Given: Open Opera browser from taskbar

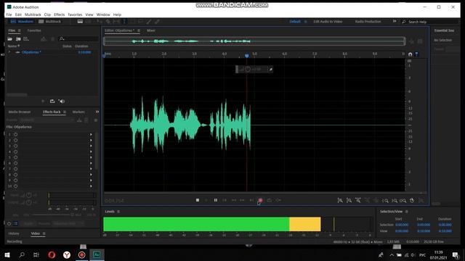Looking at the screenshot, I should (52, 254).
